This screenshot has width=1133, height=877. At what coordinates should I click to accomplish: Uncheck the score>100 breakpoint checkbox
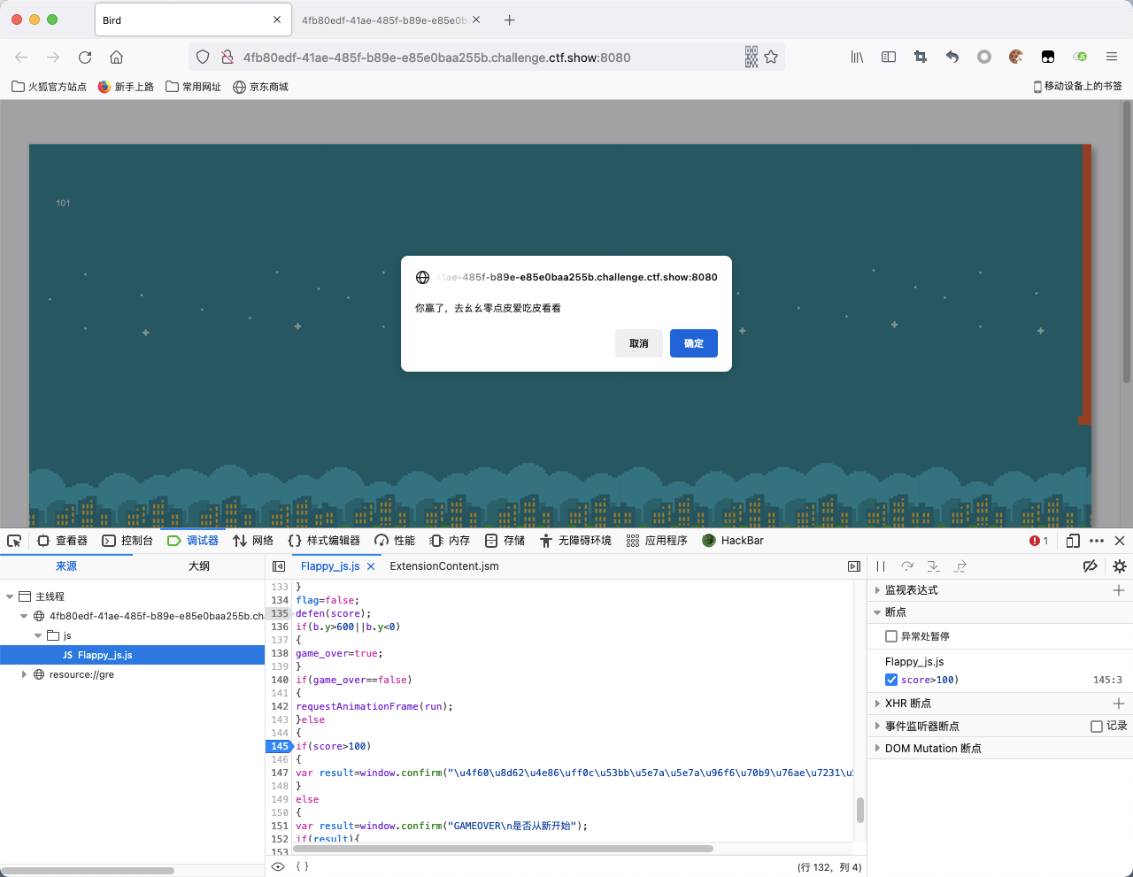tap(891, 680)
